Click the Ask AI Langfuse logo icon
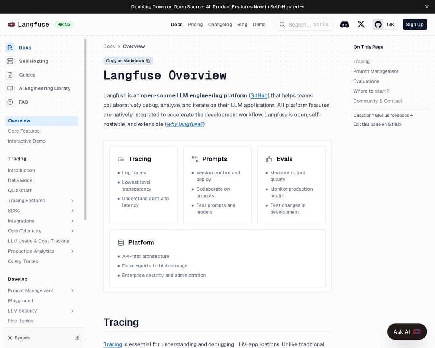Screen dimensions: 435x348 417,331
